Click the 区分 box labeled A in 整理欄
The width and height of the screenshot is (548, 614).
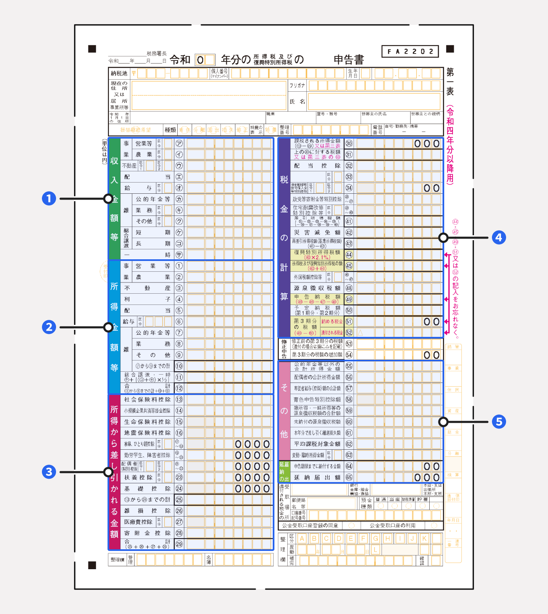point(302,538)
